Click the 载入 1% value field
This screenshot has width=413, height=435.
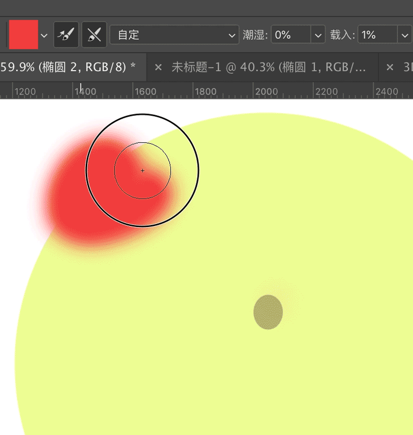377,35
